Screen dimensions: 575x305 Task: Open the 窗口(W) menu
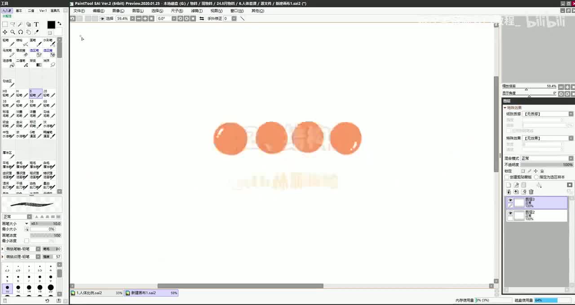(x=237, y=11)
